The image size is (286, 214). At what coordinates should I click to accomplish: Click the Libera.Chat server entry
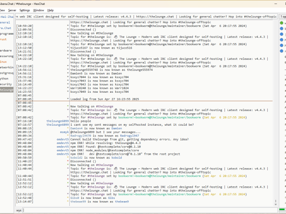[x=5, y=28]
